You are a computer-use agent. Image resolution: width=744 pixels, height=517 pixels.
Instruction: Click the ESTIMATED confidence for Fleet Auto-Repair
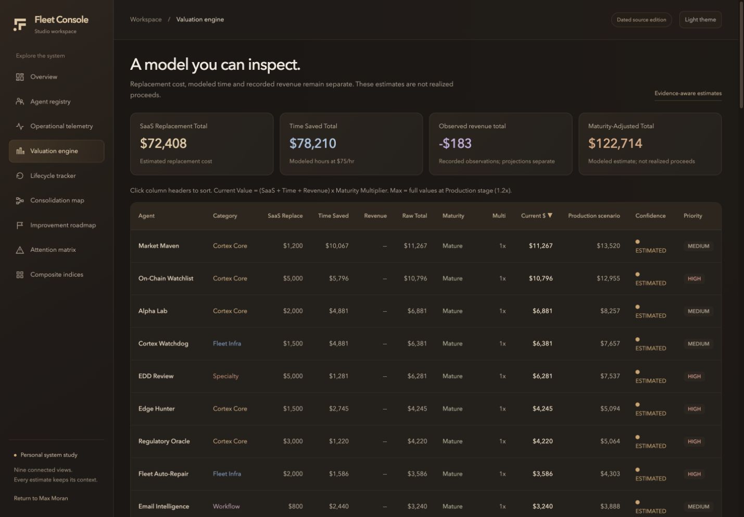650,474
